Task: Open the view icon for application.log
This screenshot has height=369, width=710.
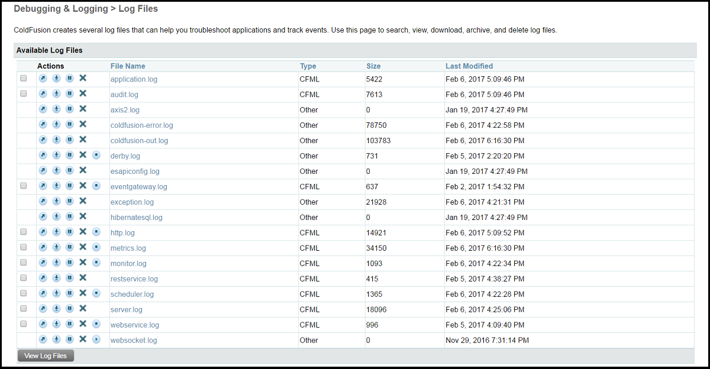Action: point(43,78)
